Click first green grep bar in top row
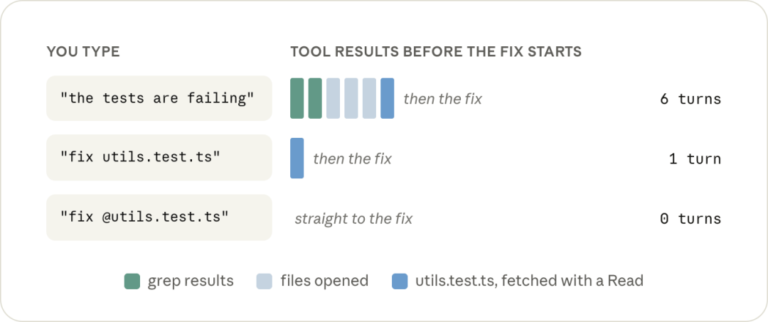 tap(297, 98)
